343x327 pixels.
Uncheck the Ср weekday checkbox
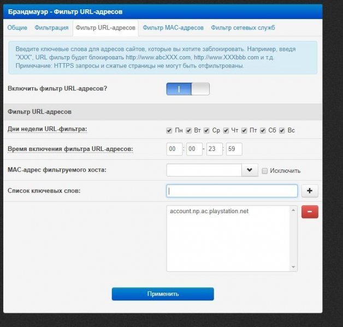(x=207, y=131)
